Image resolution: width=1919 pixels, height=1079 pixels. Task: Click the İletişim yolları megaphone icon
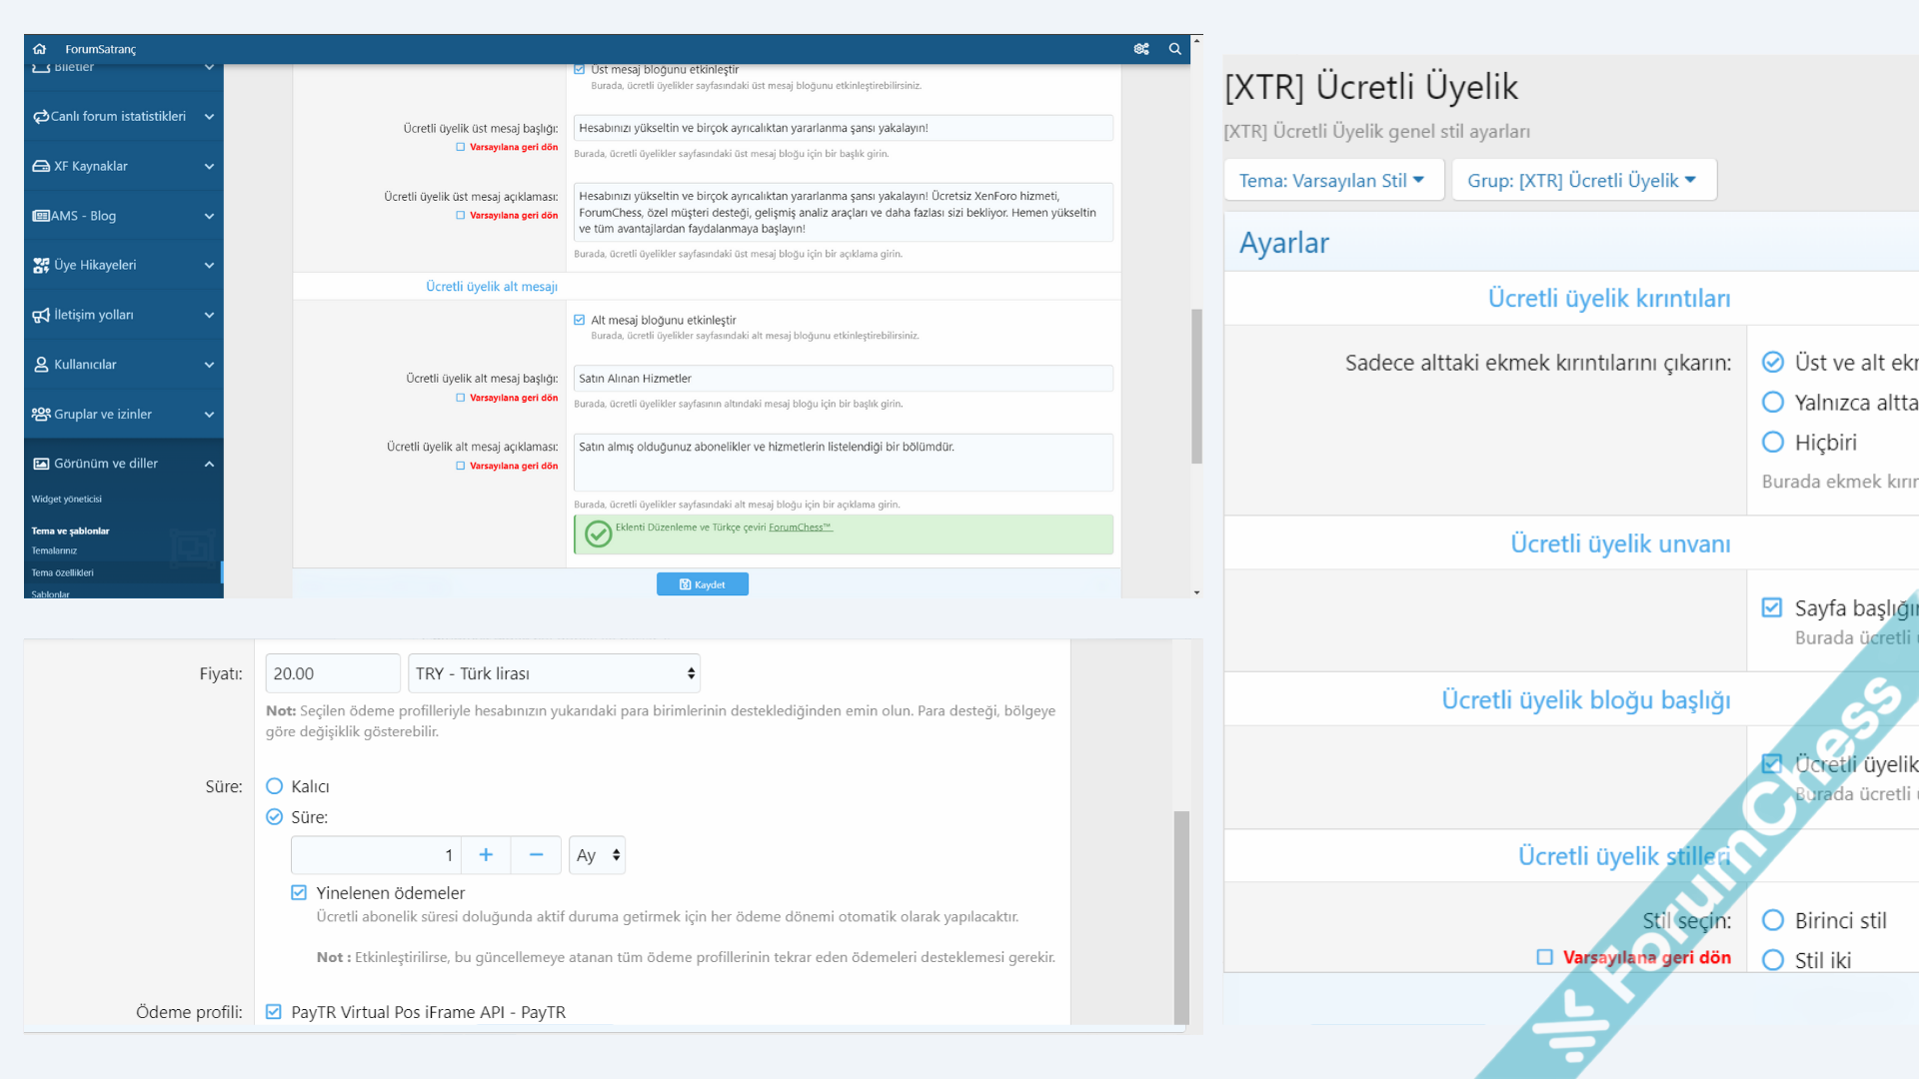point(41,315)
